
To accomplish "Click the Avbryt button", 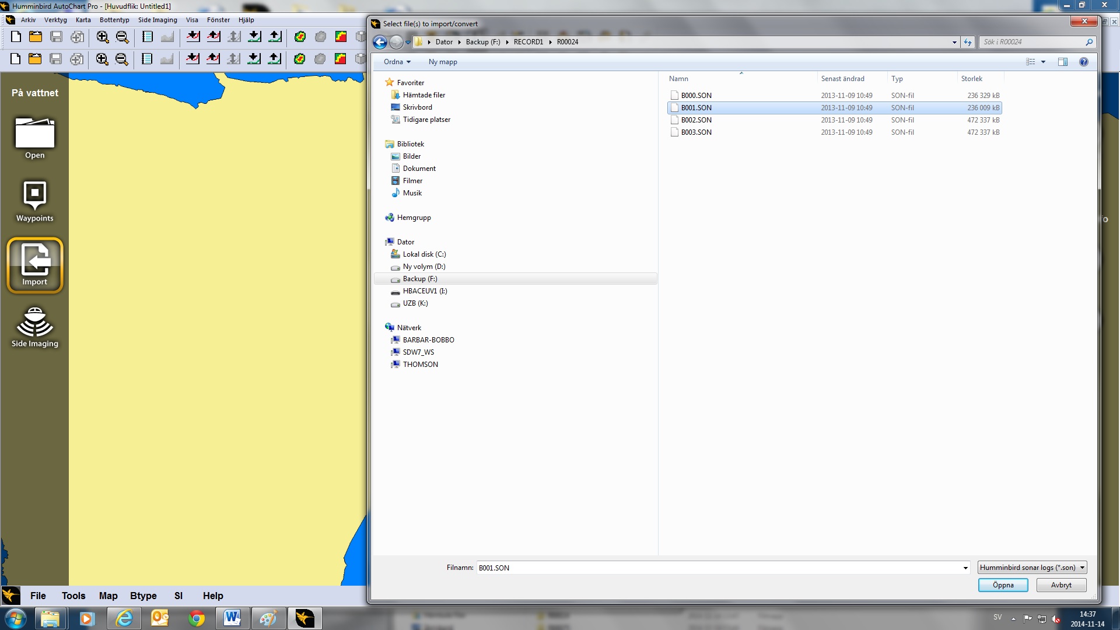I will pyautogui.click(x=1060, y=585).
